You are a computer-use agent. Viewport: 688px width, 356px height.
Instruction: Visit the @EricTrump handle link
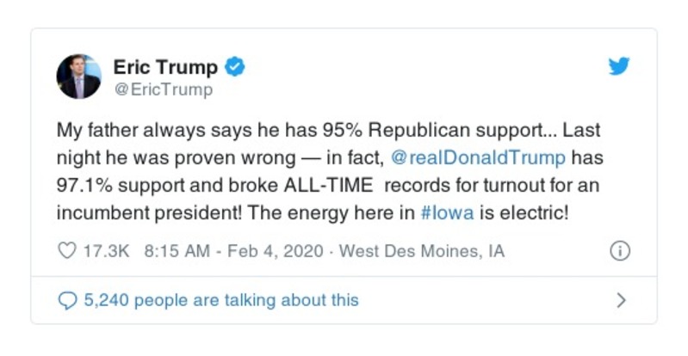pyautogui.click(x=163, y=89)
